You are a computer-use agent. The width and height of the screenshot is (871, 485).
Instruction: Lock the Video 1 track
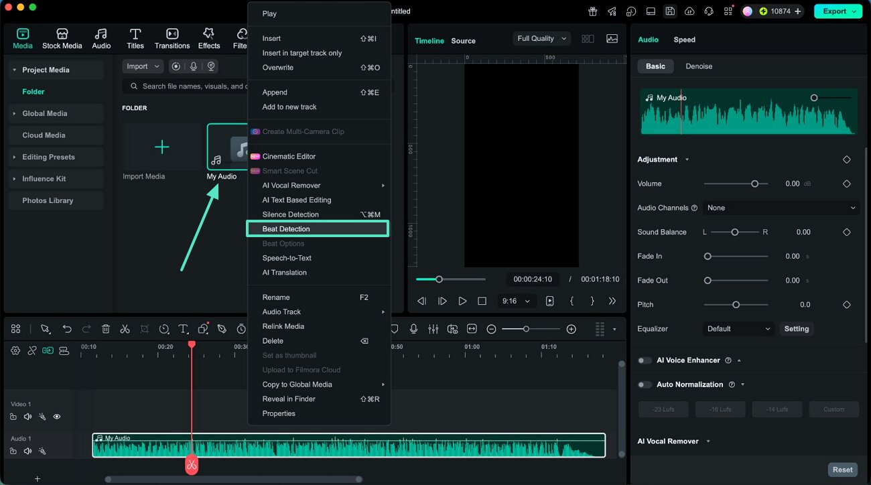click(13, 417)
